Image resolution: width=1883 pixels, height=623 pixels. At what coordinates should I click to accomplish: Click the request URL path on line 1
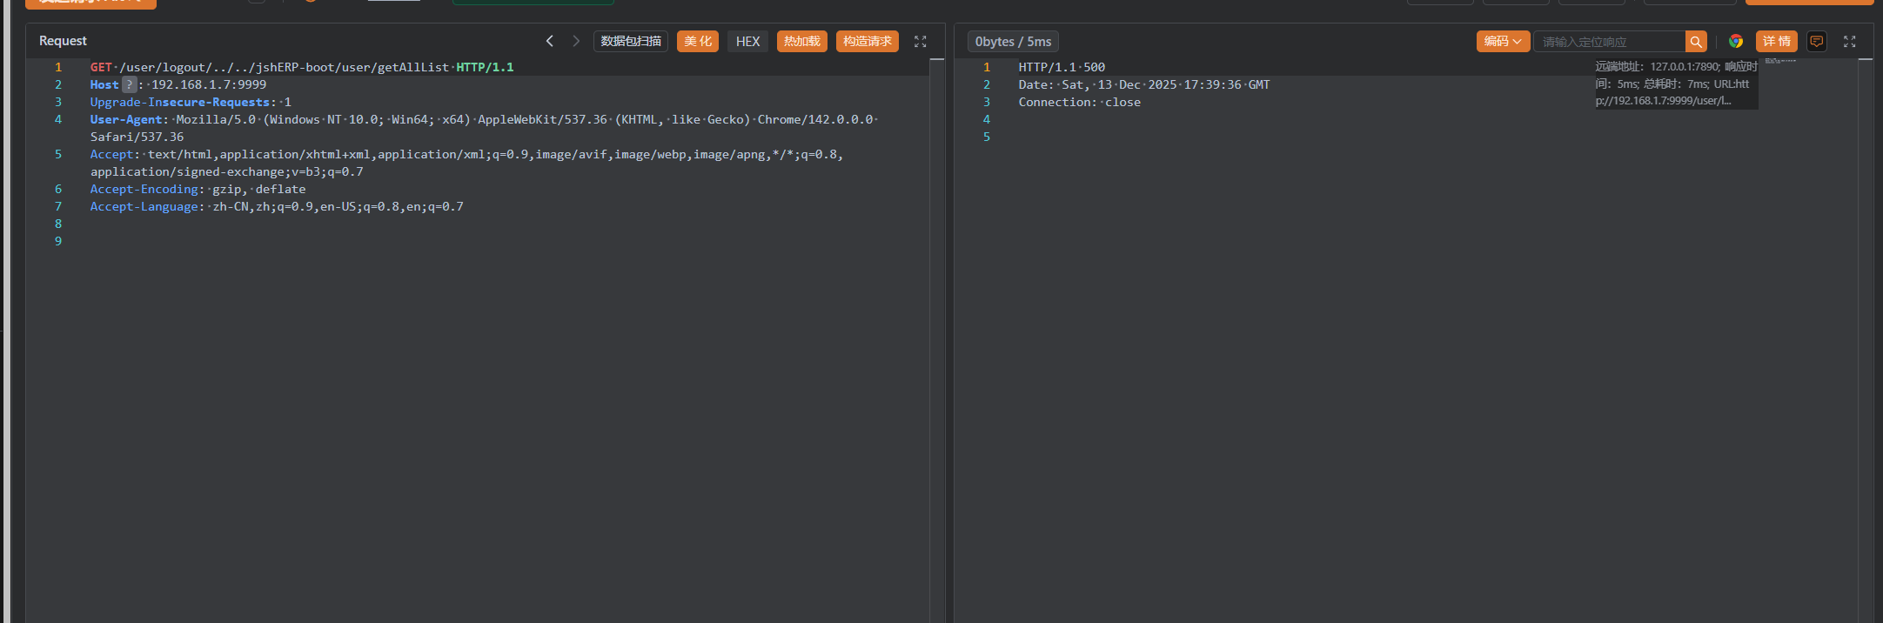coord(285,67)
